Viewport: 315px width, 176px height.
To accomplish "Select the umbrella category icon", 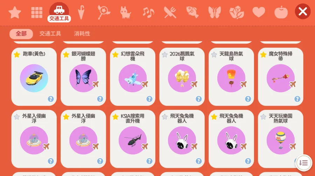I will click(81, 12).
